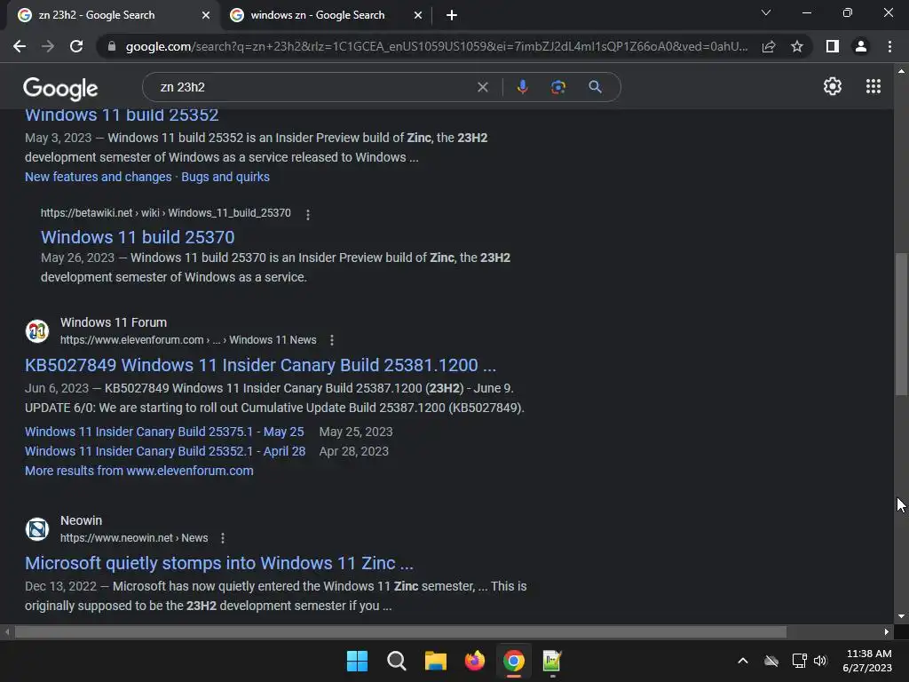The image size is (909, 682).
Task: Open a new browser tab
Action: tap(452, 15)
